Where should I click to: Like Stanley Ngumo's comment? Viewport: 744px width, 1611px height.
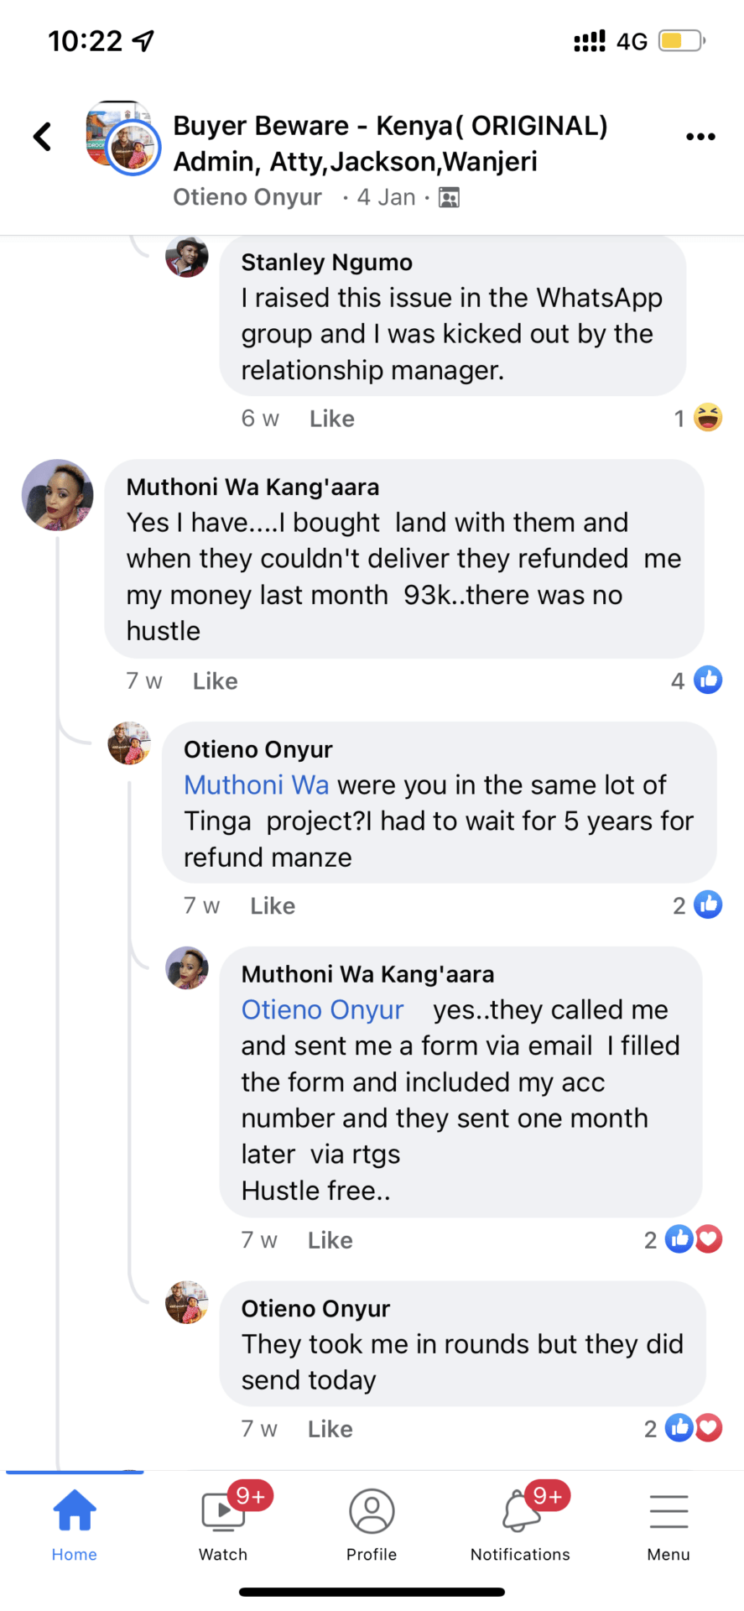coord(332,419)
